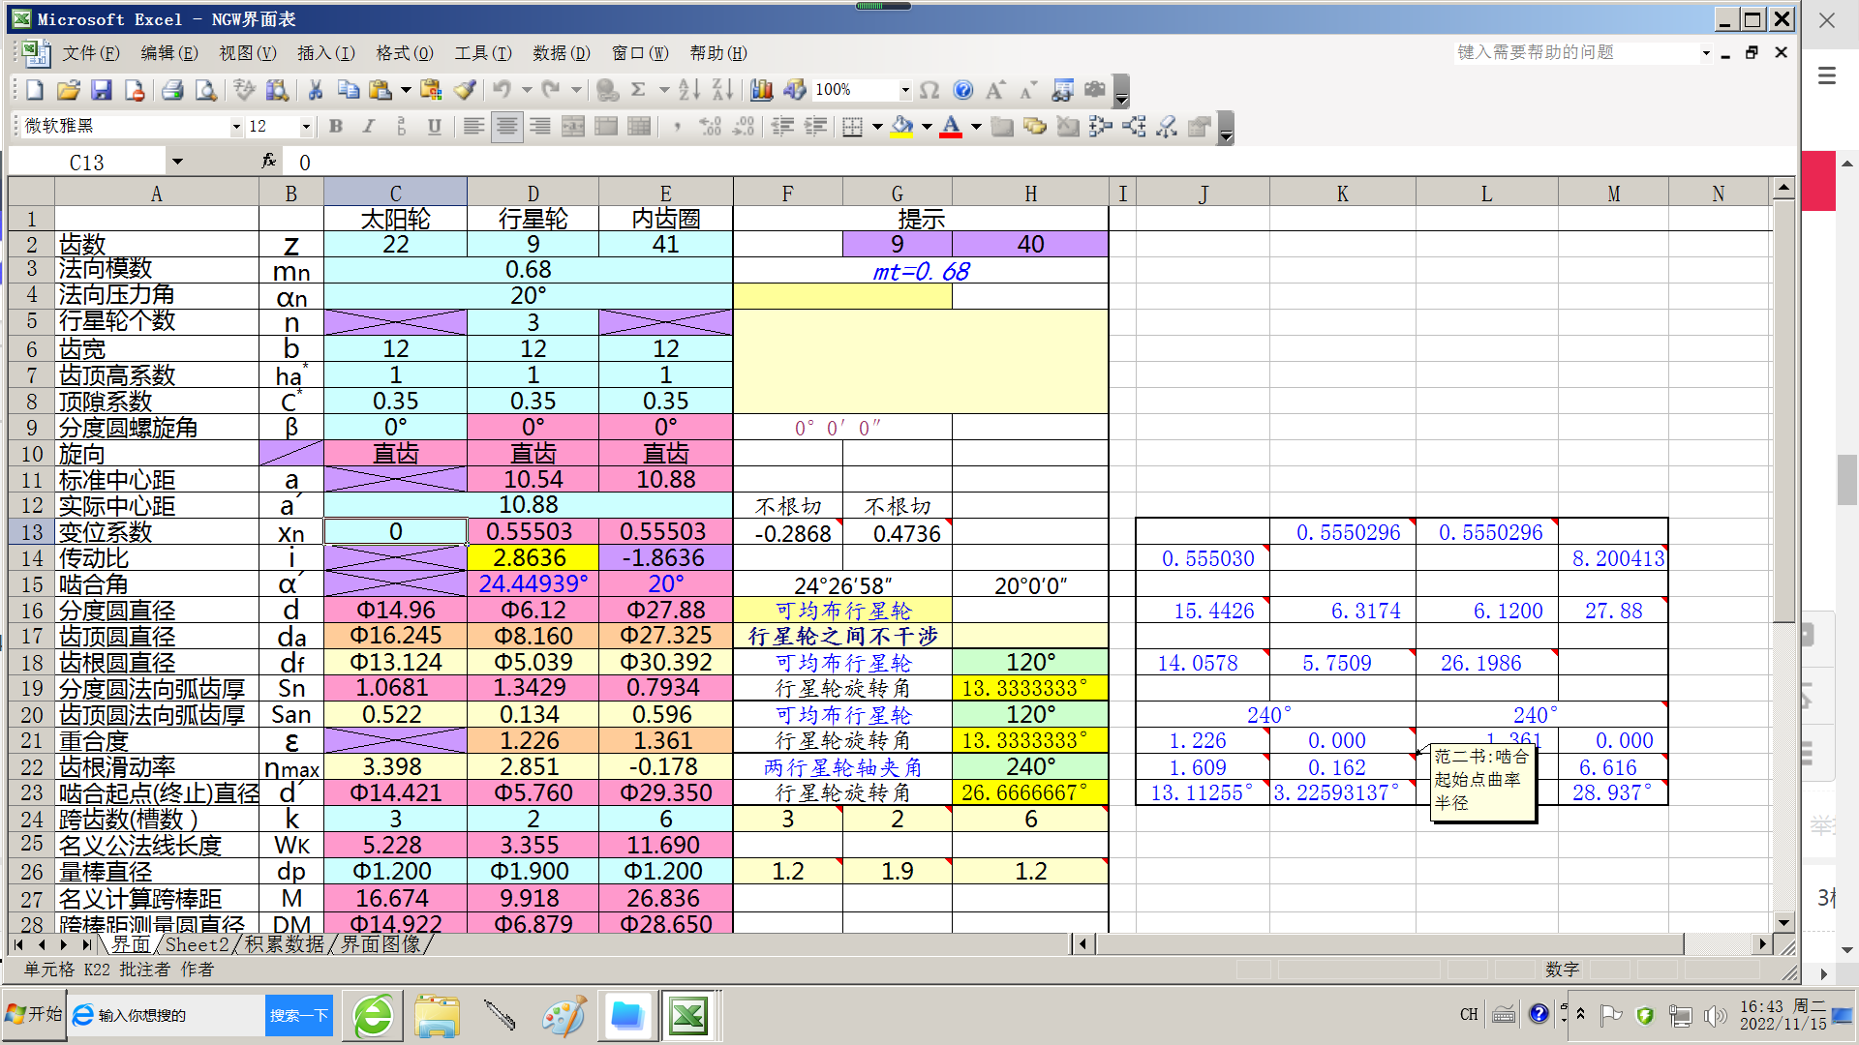The image size is (1859, 1045).
Task: Click the 搜索一下 search button
Action: click(298, 1015)
